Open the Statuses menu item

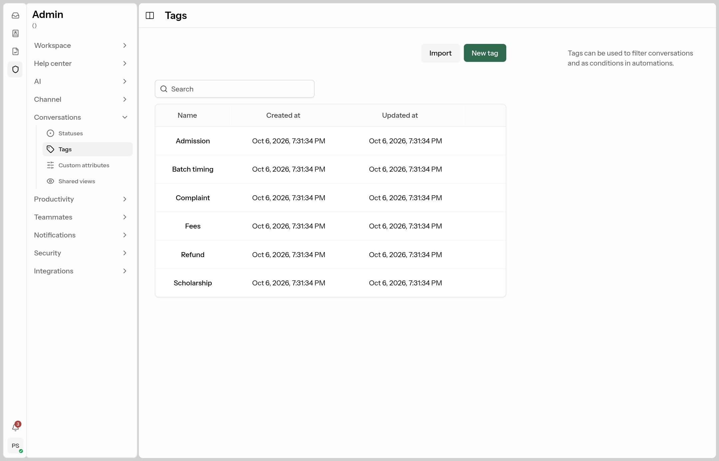point(88,133)
